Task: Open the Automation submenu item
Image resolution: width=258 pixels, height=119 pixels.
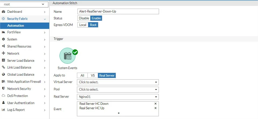Action: [x=25, y=26]
